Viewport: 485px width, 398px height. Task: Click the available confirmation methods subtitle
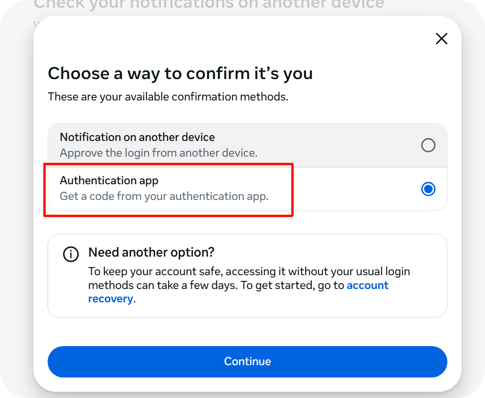pyautogui.click(x=168, y=97)
